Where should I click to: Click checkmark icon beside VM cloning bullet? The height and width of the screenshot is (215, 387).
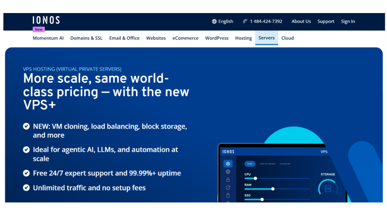click(27, 126)
